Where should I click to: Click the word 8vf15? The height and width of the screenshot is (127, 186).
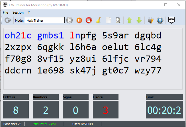50,59
